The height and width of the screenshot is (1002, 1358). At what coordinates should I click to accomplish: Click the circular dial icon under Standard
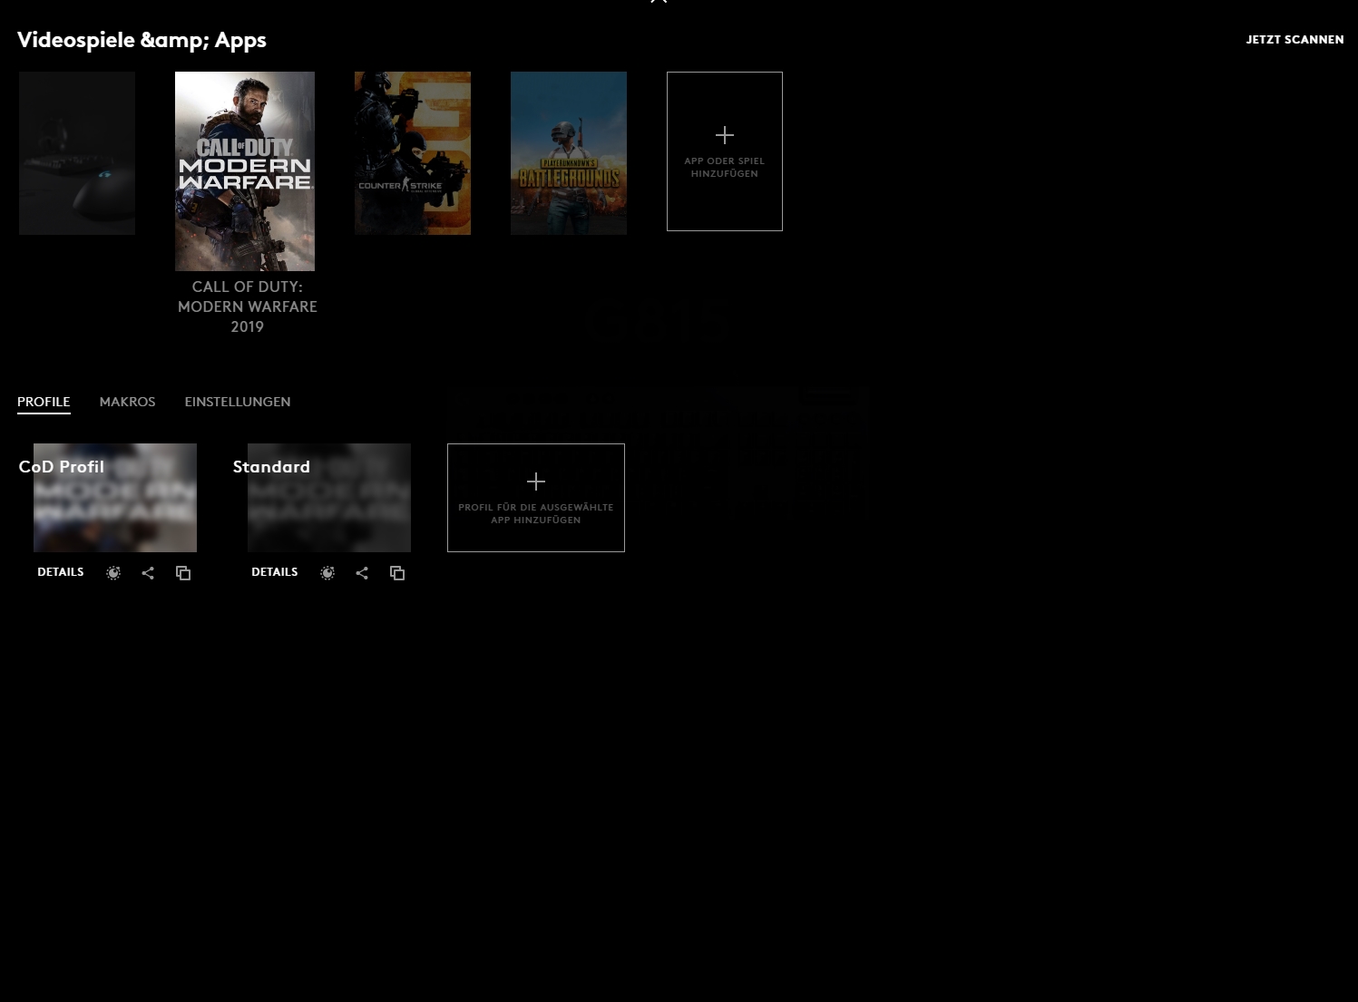click(x=327, y=573)
